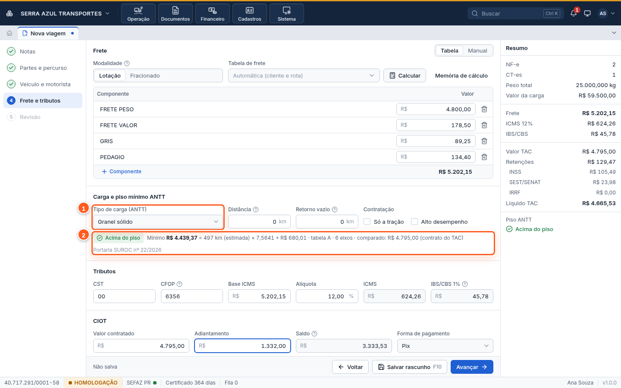Delete the FRETE PESO component row
621x388 pixels.
click(484, 109)
